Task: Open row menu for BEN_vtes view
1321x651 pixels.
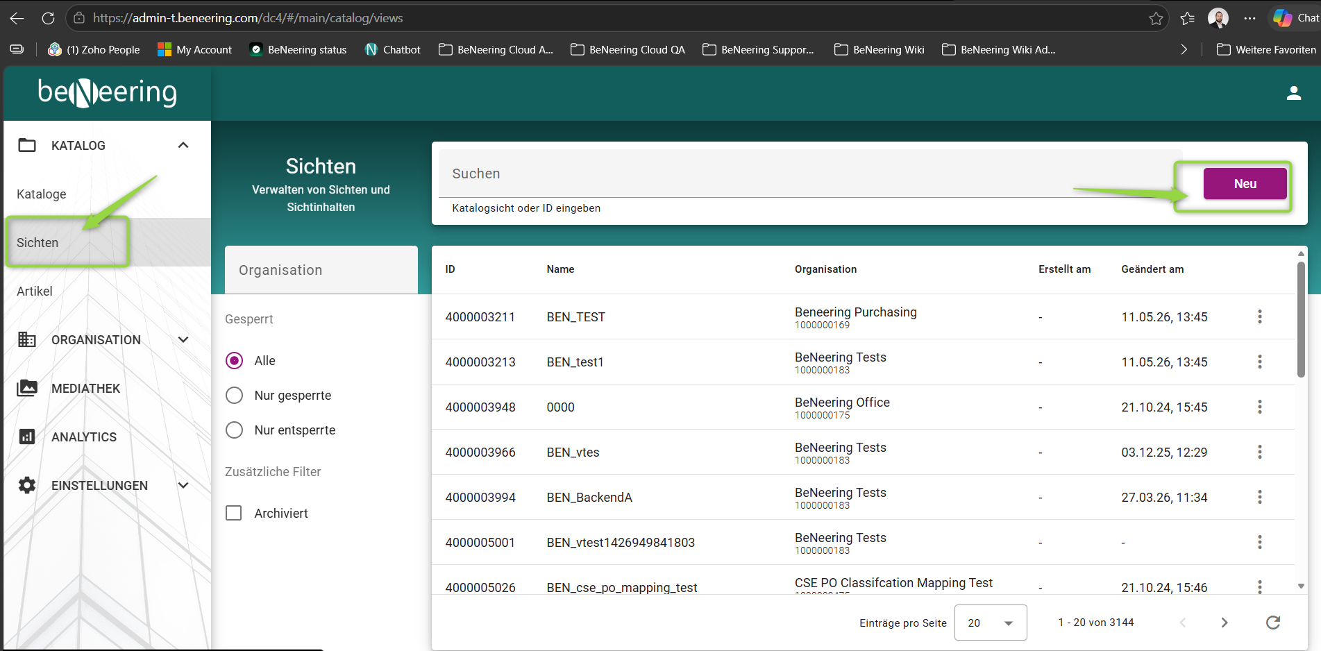Action: point(1260,452)
